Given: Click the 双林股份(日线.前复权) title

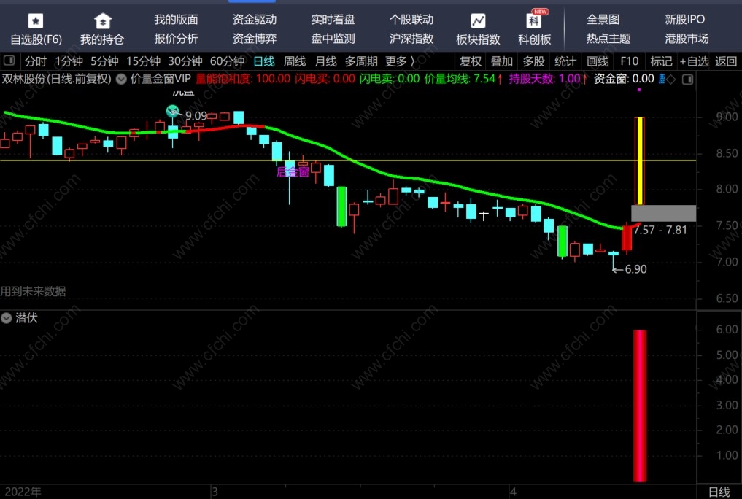Looking at the screenshot, I should 57,79.
